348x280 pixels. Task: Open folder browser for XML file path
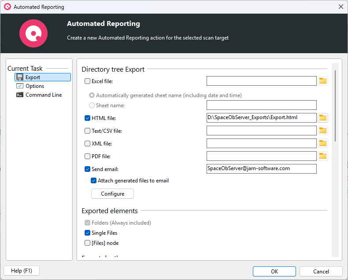click(x=323, y=143)
